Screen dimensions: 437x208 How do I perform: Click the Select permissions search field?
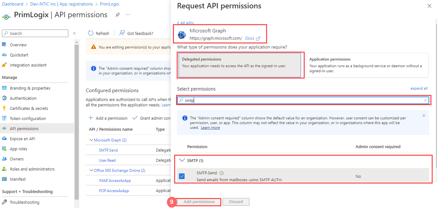(x=304, y=100)
